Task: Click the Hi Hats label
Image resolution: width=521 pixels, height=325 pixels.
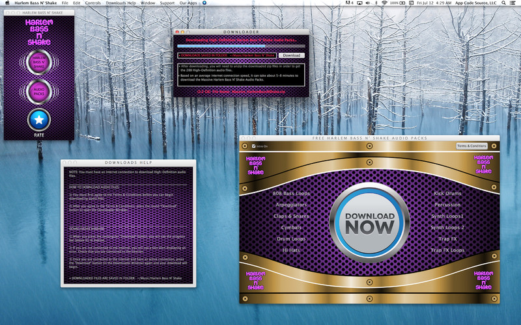Action: tap(291, 250)
